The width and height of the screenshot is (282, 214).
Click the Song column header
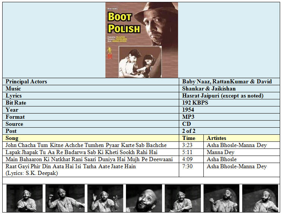12,138
